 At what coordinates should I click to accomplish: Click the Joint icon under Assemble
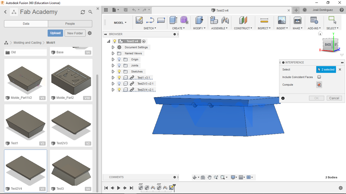pos(225,20)
